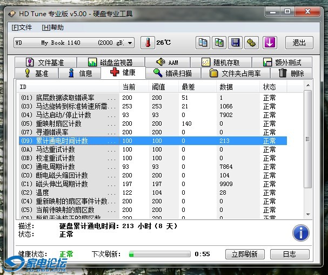
Task: Select row (03) 马达旋转到标准转速所需
Action: point(153,106)
